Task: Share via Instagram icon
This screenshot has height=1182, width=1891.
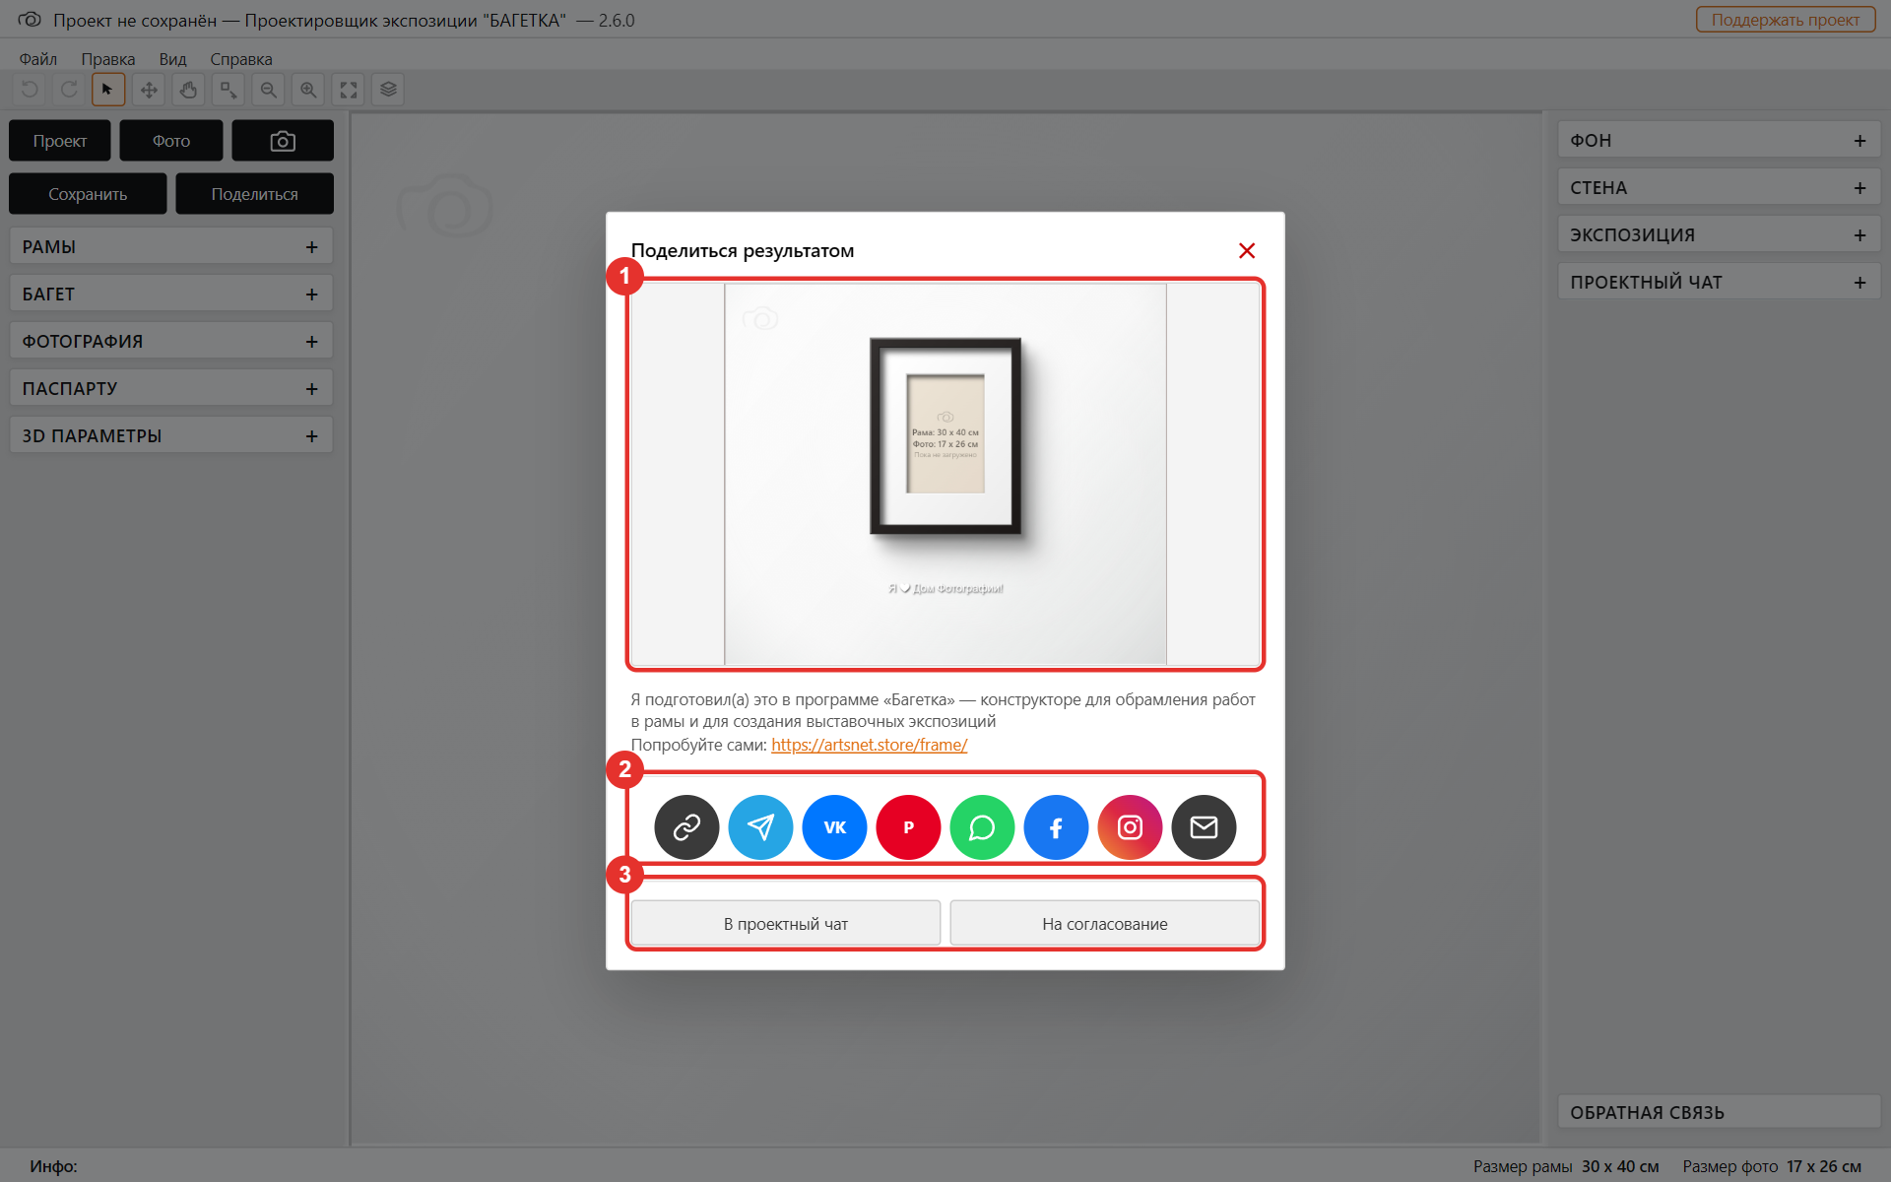Action: point(1130,827)
